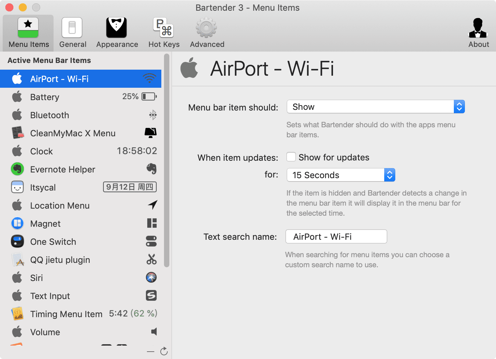Select the Clock item row
Viewport: 496px width, 359px height.
[81, 151]
